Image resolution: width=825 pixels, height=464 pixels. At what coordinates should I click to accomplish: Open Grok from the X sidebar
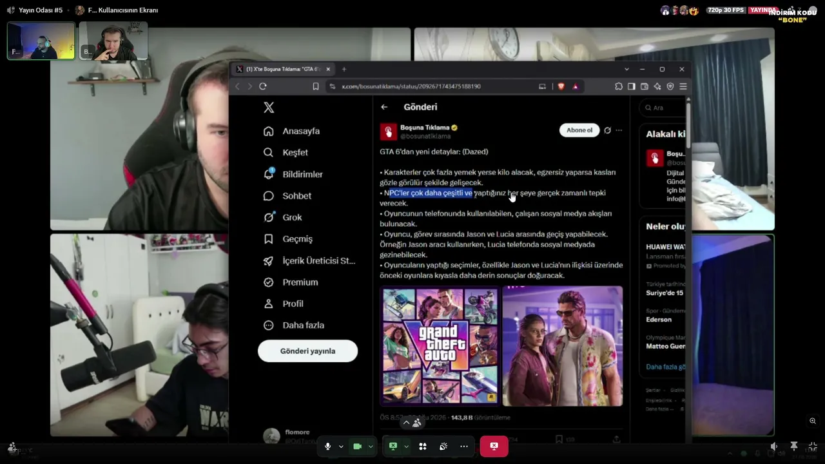283,217
